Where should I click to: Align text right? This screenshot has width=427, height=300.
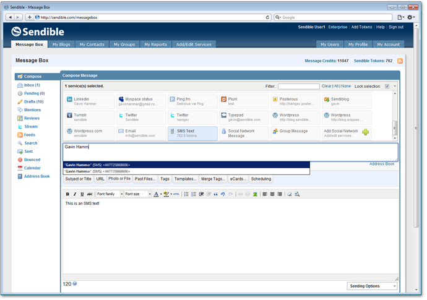[x=280, y=195]
